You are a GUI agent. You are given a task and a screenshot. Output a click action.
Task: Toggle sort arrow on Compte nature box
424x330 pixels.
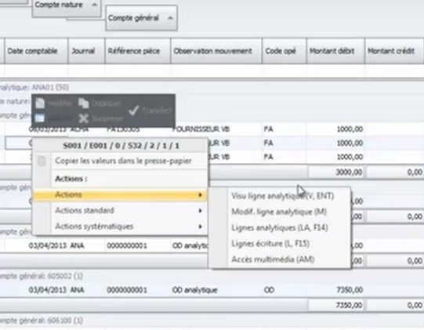[94, 5]
